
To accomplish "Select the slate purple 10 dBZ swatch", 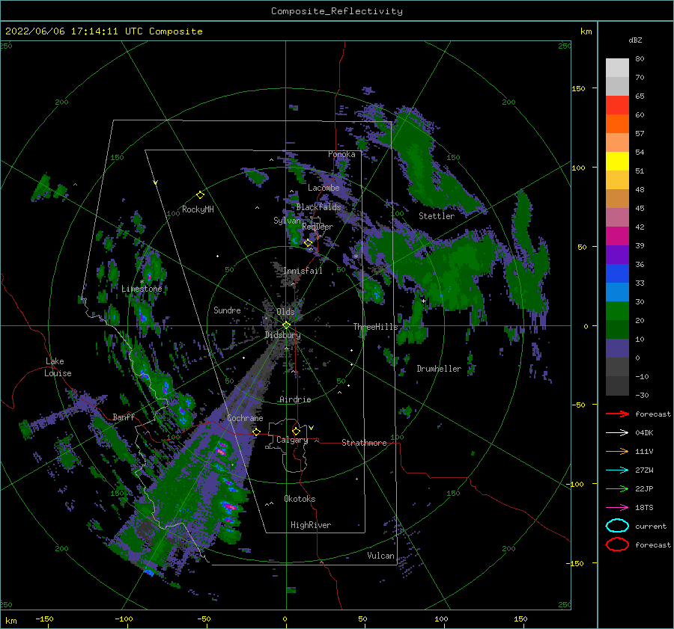I will click(617, 349).
